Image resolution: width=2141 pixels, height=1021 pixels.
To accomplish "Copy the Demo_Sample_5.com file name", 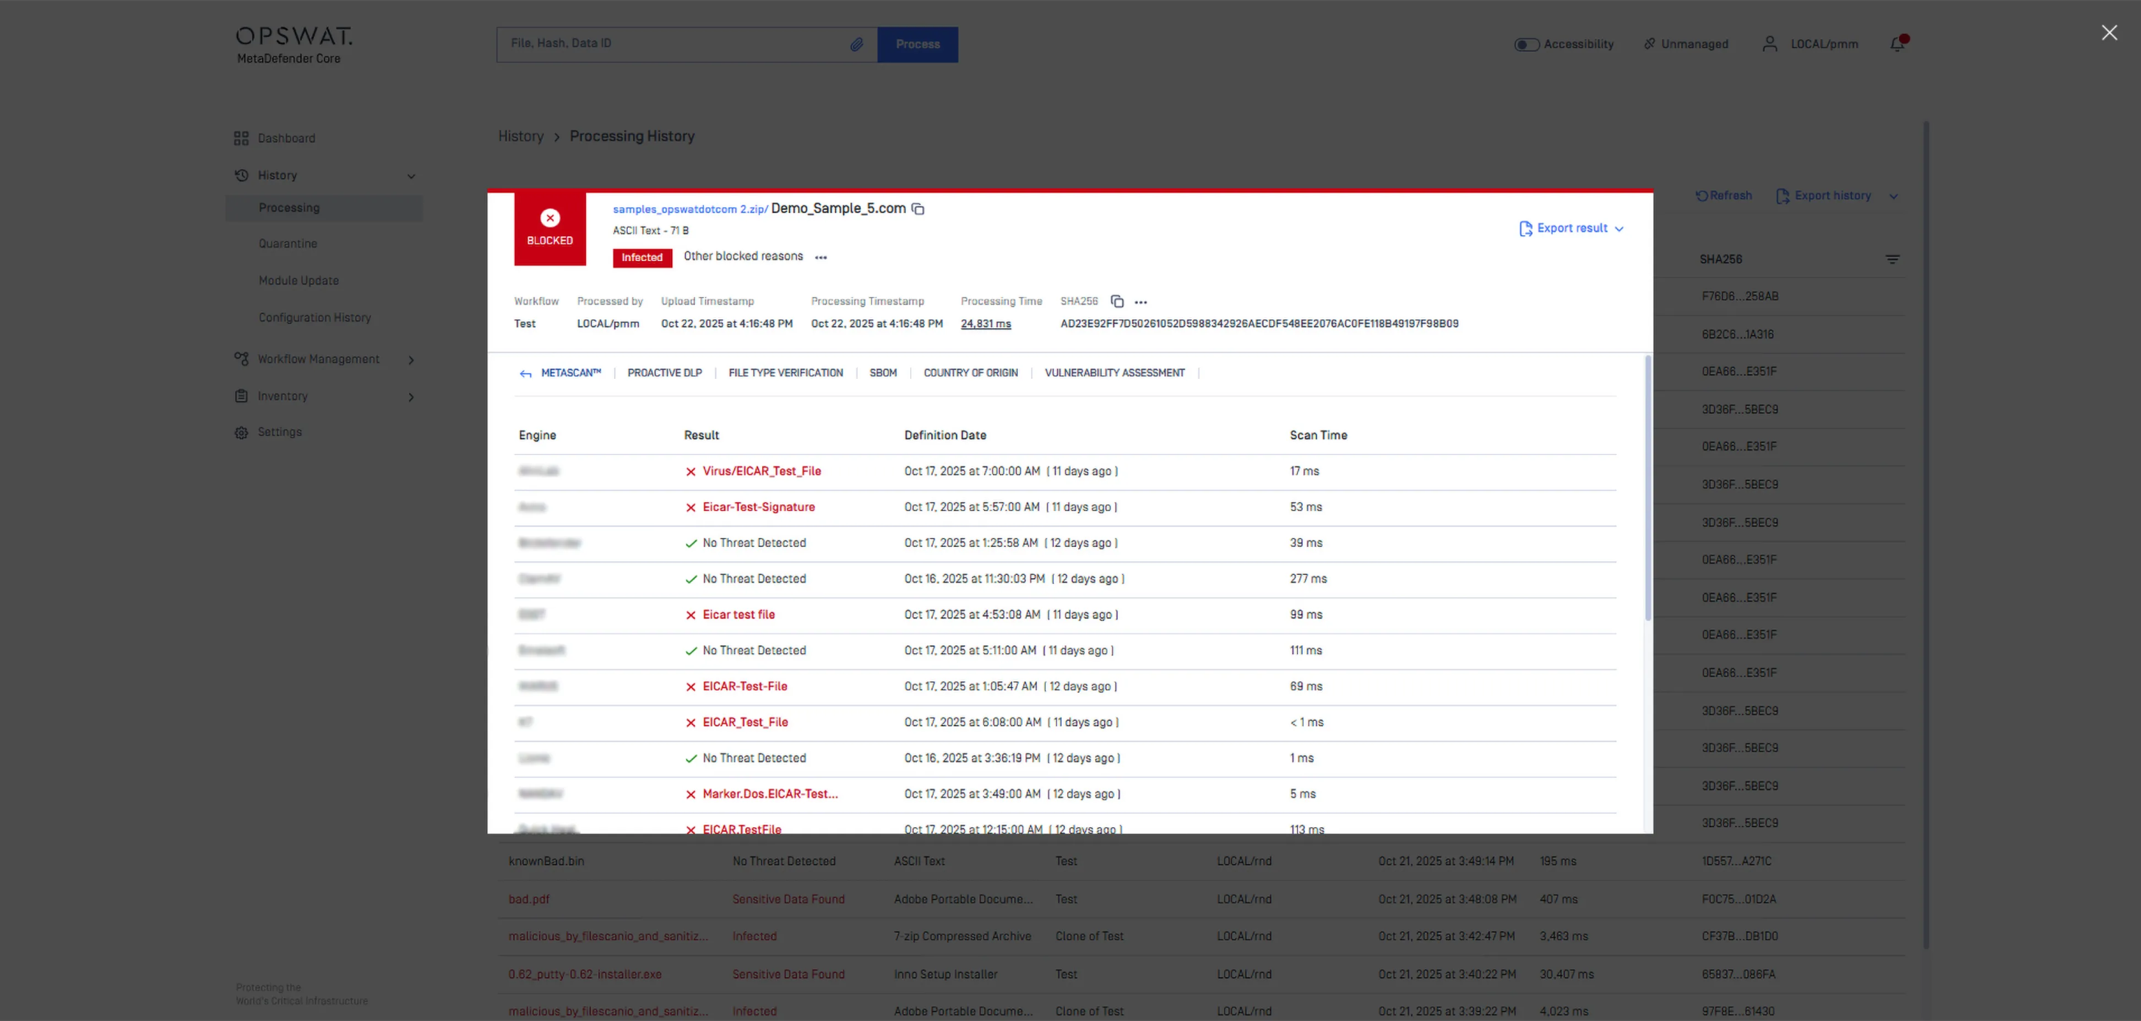I will pos(917,209).
